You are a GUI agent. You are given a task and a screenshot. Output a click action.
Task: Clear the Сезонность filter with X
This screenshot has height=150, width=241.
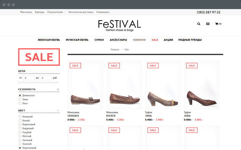click(58, 89)
